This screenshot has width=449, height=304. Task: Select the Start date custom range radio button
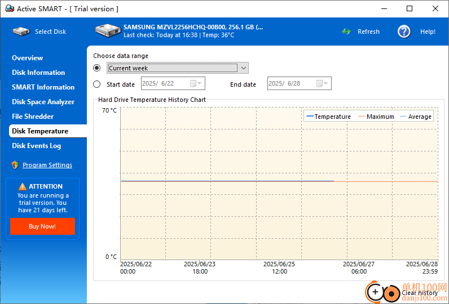97,84
